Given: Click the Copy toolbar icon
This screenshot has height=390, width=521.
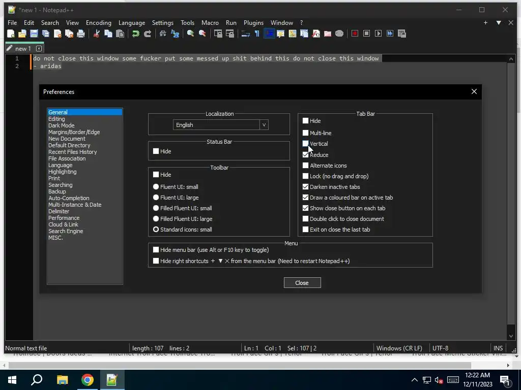Looking at the screenshot, I should tap(108, 34).
